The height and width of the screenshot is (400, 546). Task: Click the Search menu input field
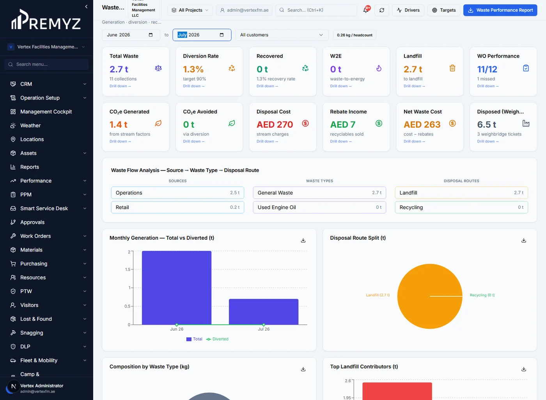point(46,64)
